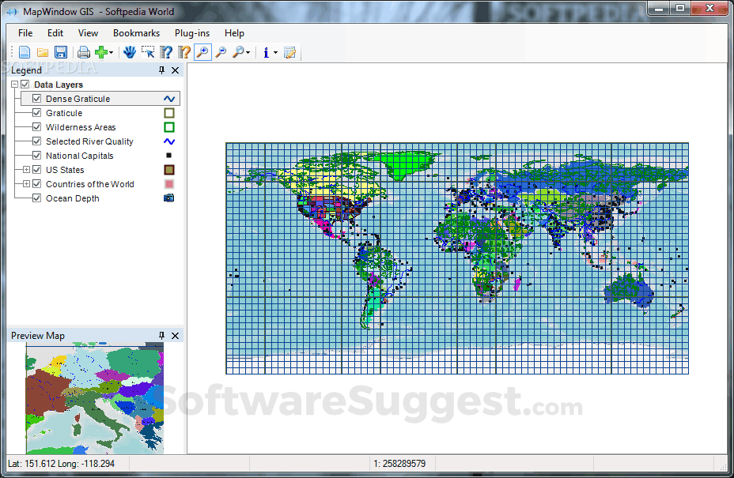Toggle the Ocean Depth layer checkbox
734x478 pixels.
36,198
